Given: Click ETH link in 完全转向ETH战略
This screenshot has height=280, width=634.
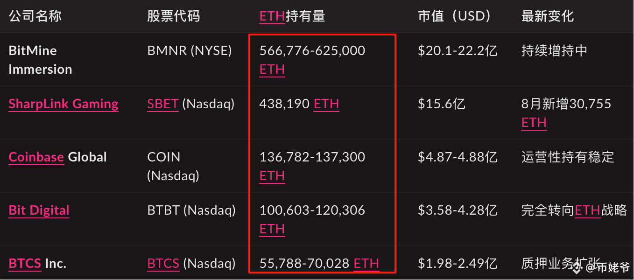Looking at the screenshot, I should (x=587, y=210).
